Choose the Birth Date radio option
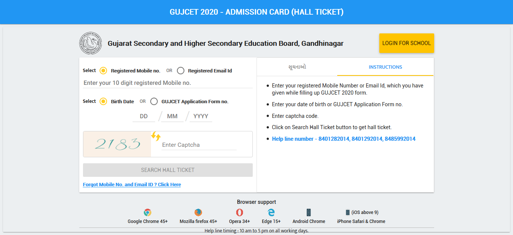This screenshot has width=513, height=235. pos(103,101)
